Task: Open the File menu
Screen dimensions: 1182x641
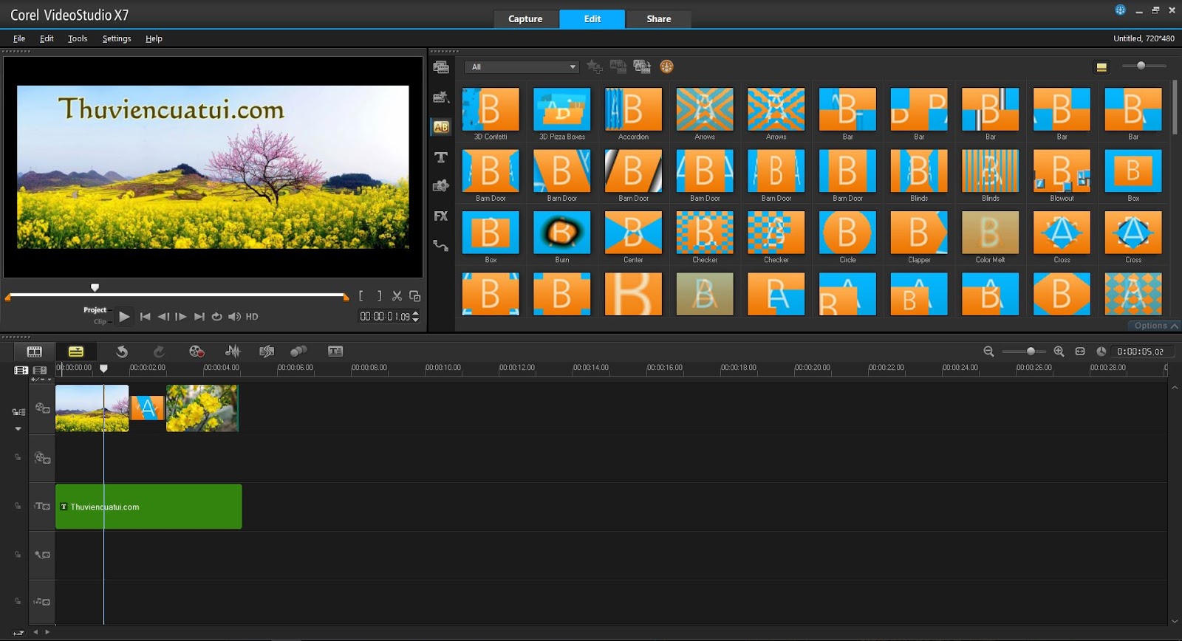Action: coord(19,38)
